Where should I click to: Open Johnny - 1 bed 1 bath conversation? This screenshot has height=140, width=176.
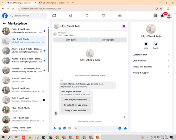coord(24,129)
